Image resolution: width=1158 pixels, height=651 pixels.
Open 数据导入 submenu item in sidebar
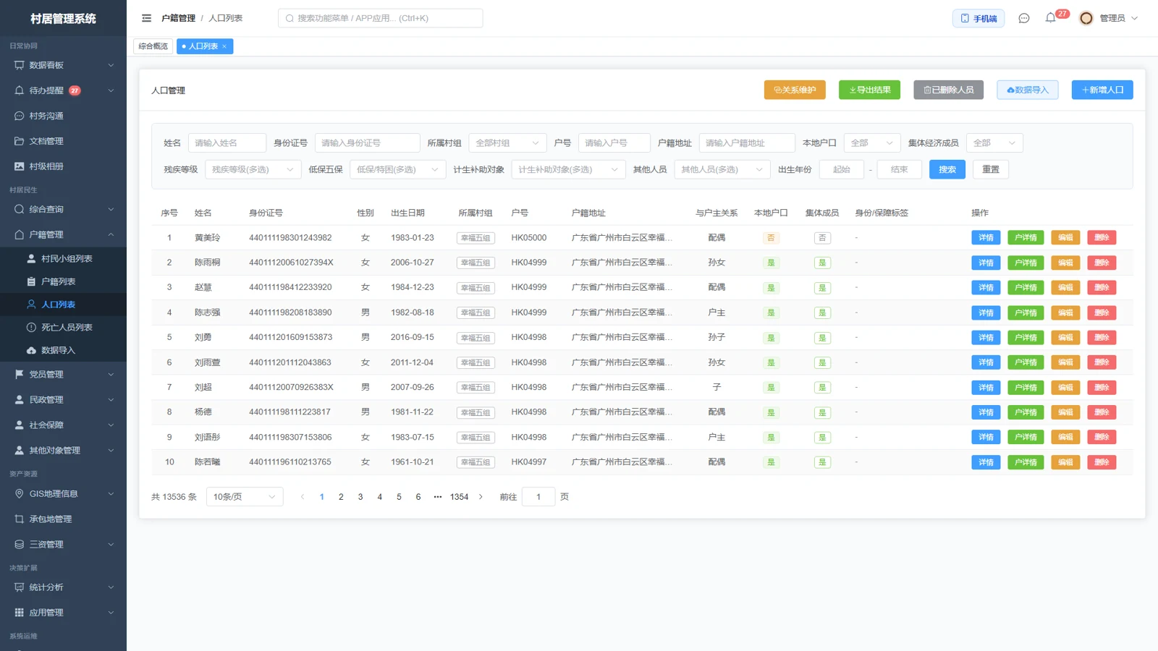63,350
